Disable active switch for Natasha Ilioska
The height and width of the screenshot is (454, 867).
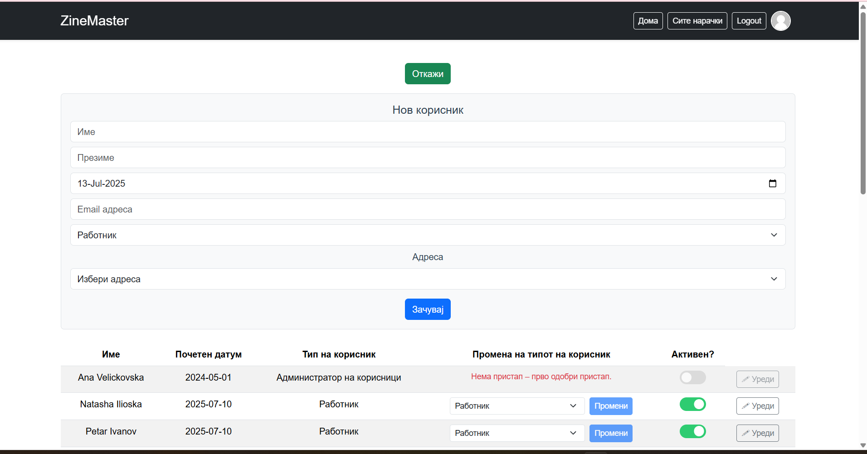692,404
